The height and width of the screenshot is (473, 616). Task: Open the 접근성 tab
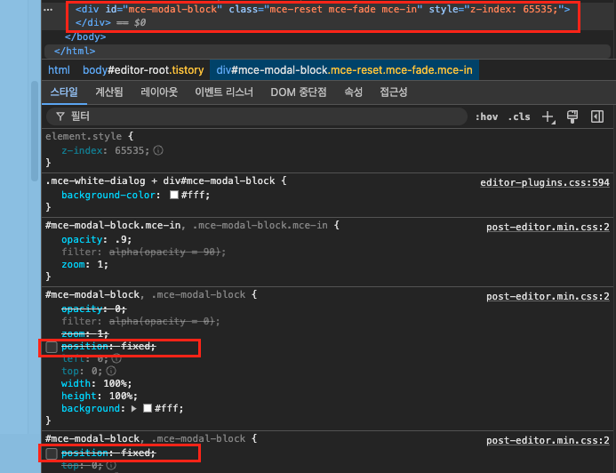pos(393,92)
